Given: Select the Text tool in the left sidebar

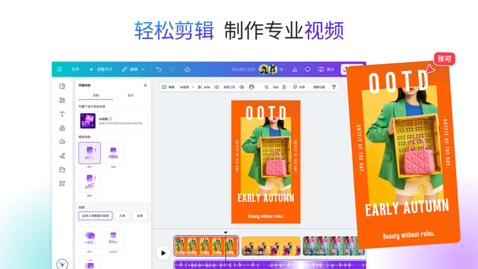Looking at the screenshot, I should coord(62,114).
